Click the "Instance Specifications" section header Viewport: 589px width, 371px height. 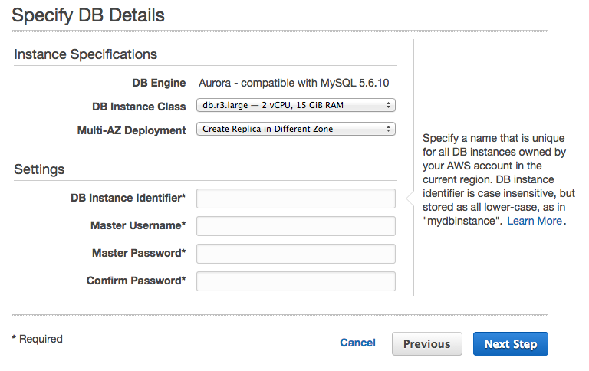point(86,54)
